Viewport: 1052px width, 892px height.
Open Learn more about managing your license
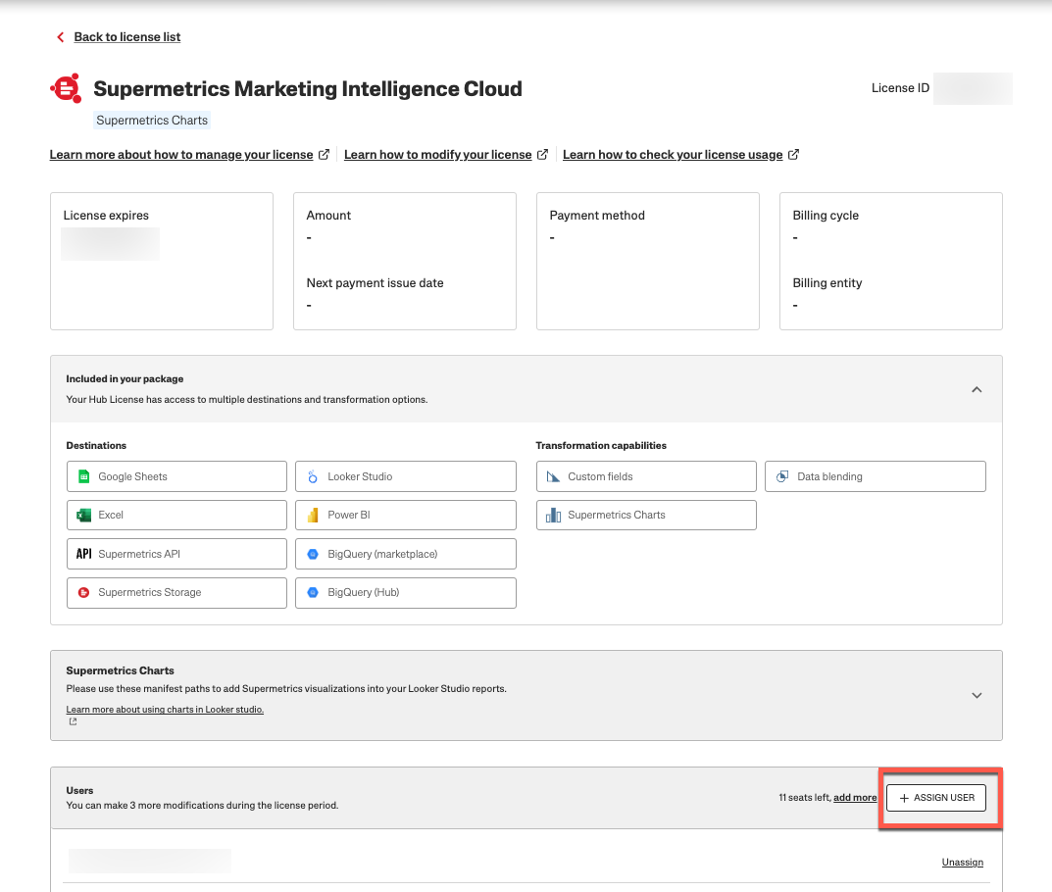click(x=181, y=154)
